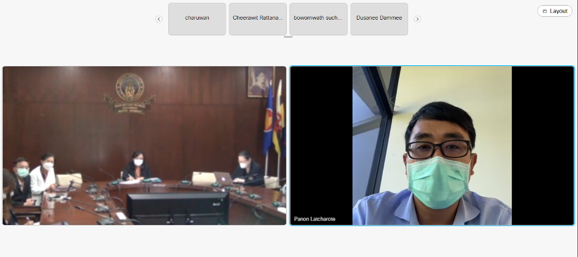
Task: Focus Panon Latcharote's highlighted video
Action: click(432, 146)
